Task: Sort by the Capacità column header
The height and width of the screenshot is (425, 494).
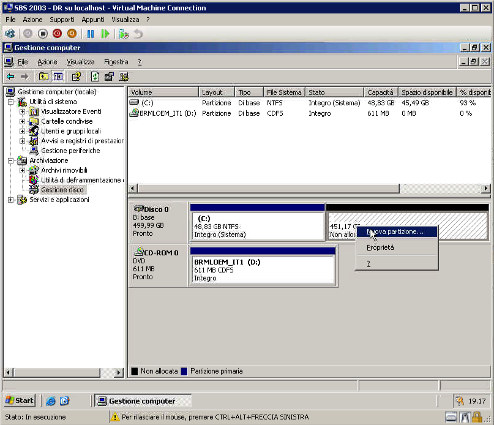Action: coord(381,92)
